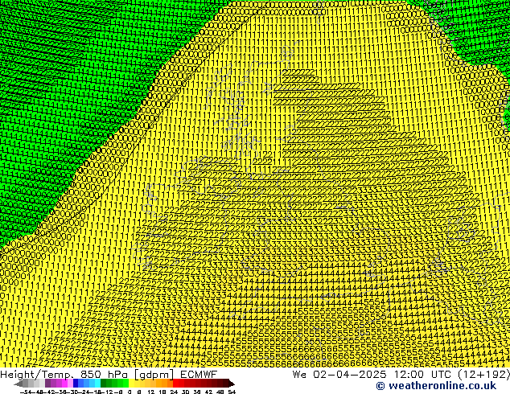The height and width of the screenshot is (394, 510).
Task: Click the cyan swatch in the legend
Action: pyautogui.click(x=97, y=384)
